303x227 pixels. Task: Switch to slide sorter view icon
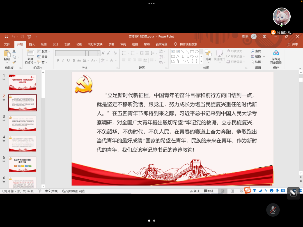coord(232,191)
